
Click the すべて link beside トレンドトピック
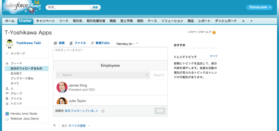(x=214, y=56)
